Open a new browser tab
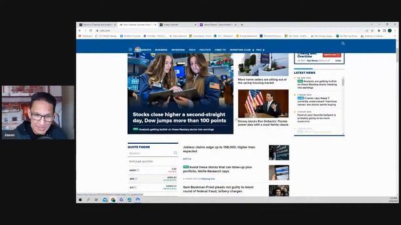The image size is (401, 225). (242, 25)
